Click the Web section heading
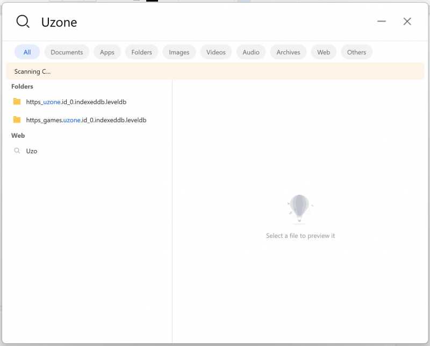Screen dimensions: 430x346 [18, 136]
